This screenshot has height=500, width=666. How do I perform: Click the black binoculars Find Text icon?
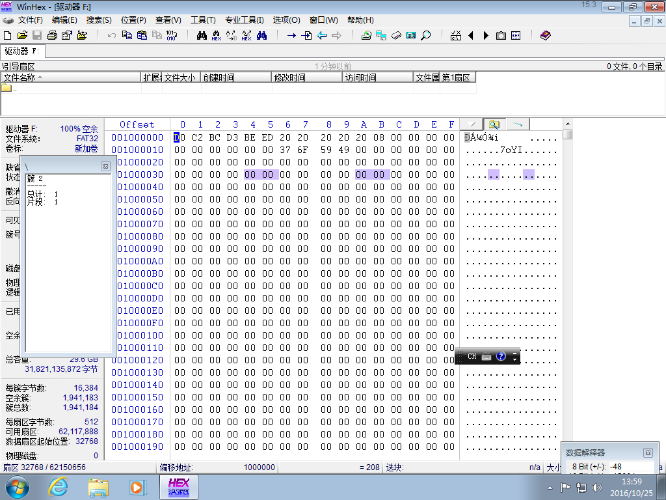(202, 35)
